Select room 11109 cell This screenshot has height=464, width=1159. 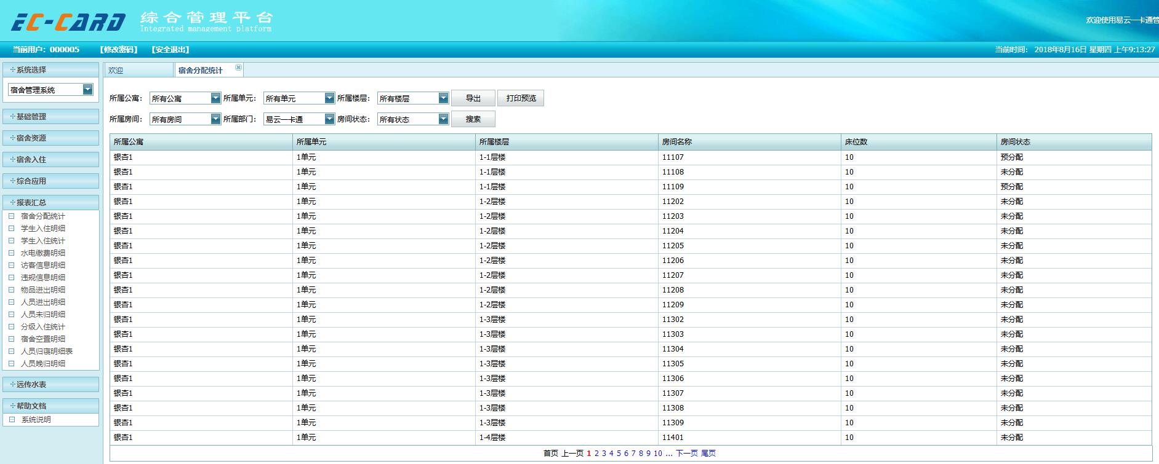(750, 187)
